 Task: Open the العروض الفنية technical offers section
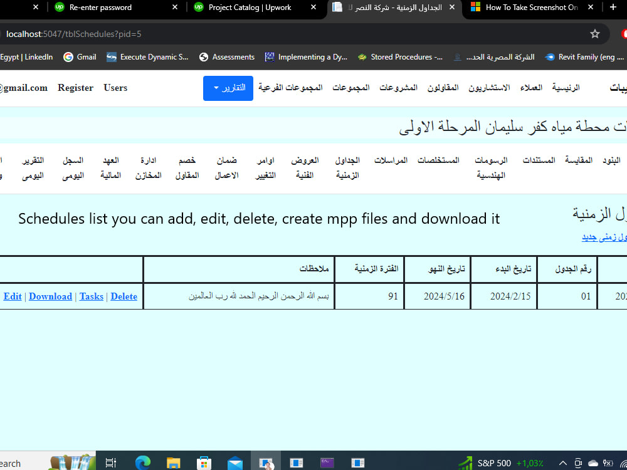(305, 167)
